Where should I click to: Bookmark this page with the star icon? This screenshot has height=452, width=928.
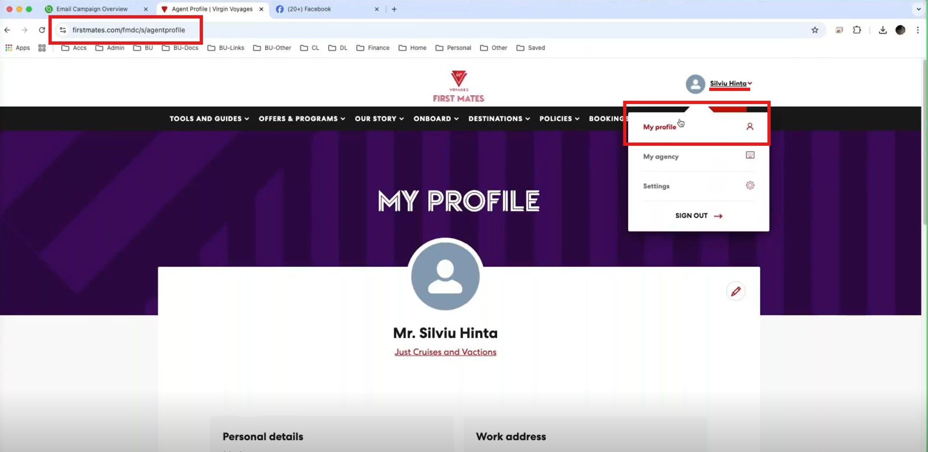[815, 30]
